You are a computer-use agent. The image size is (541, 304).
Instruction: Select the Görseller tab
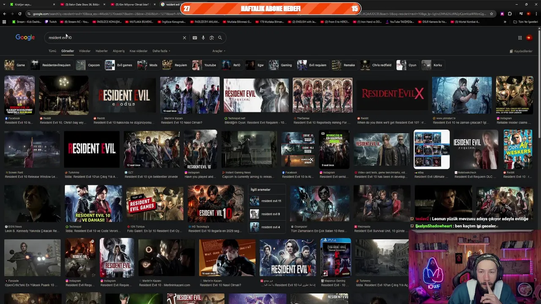click(68, 51)
